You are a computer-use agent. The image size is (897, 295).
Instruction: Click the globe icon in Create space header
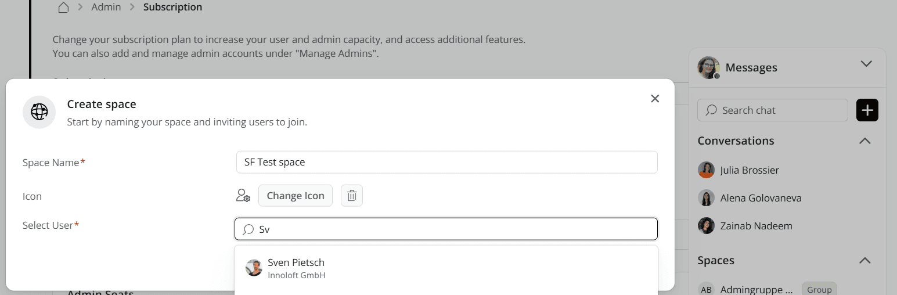click(x=39, y=112)
